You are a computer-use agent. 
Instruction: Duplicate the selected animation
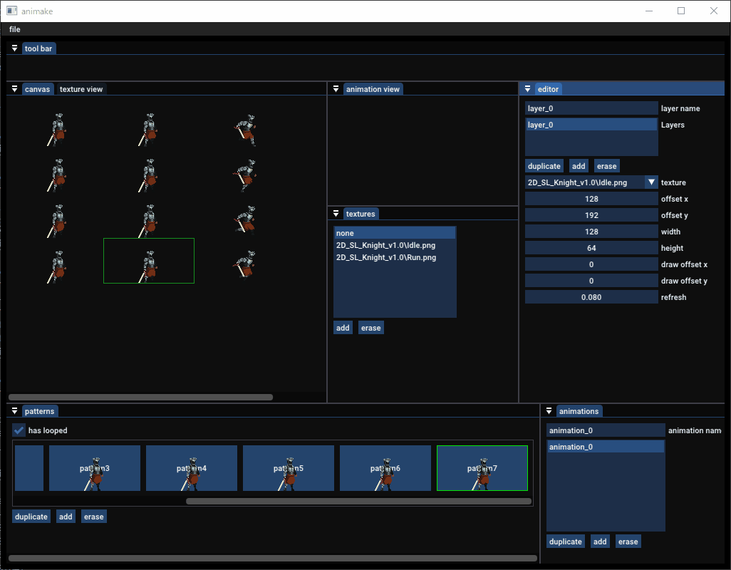coord(566,541)
